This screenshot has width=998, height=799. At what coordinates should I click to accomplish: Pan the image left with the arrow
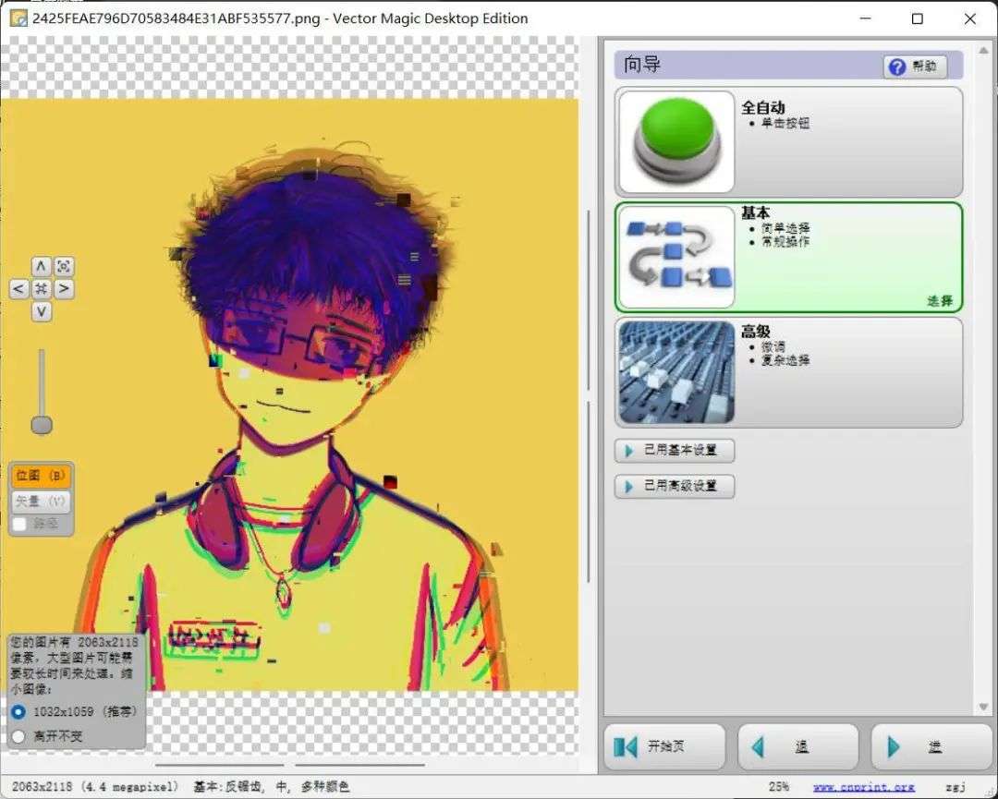coord(18,289)
